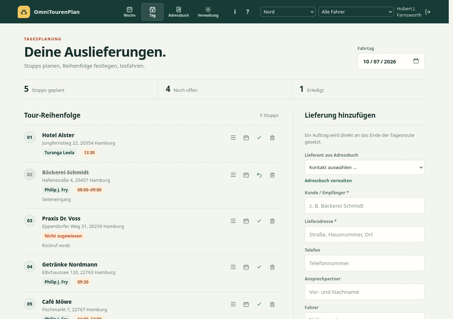Screen dimensions: 453x319
Task: Delete the Hotel Alster stop
Action: point(272,138)
